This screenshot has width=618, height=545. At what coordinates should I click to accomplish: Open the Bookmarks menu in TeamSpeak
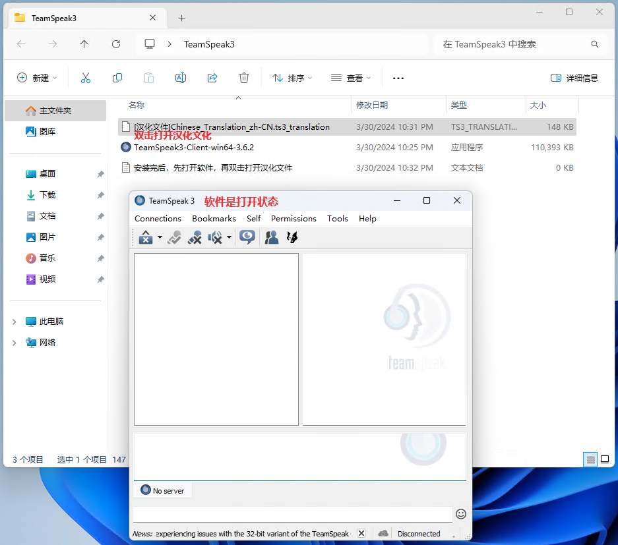tap(214, 219)
